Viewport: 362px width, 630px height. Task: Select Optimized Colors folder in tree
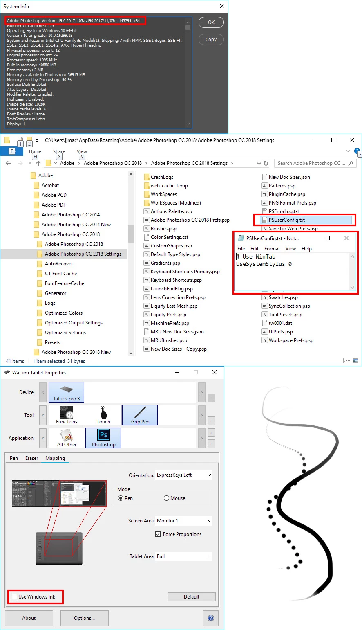(64, 313)
